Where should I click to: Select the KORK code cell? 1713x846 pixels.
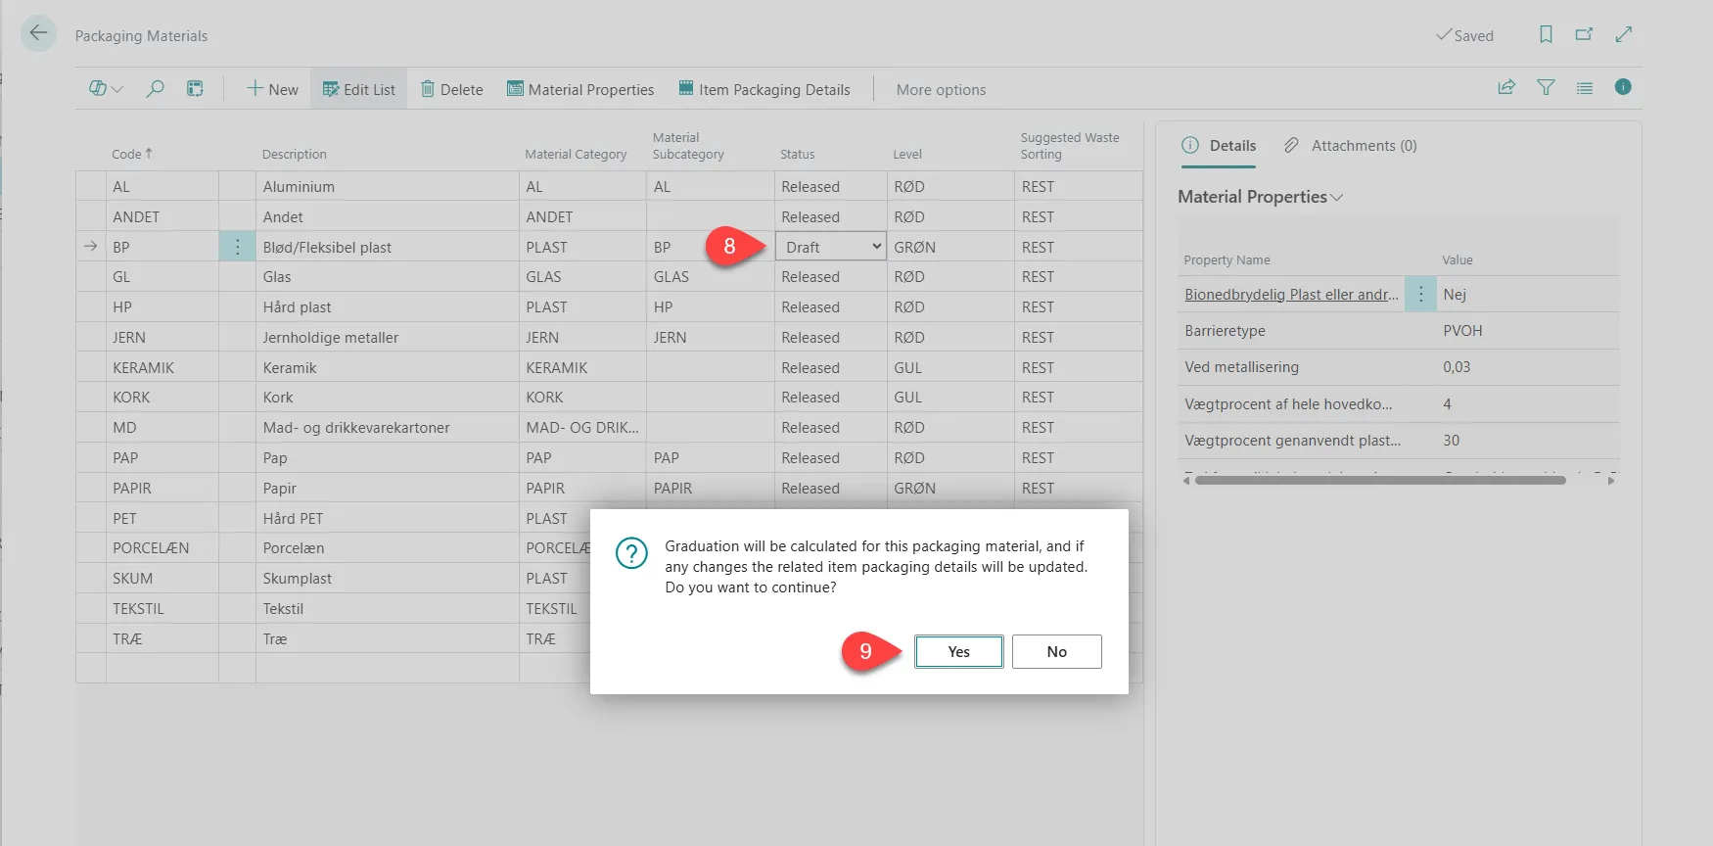[x=162, y=397]
